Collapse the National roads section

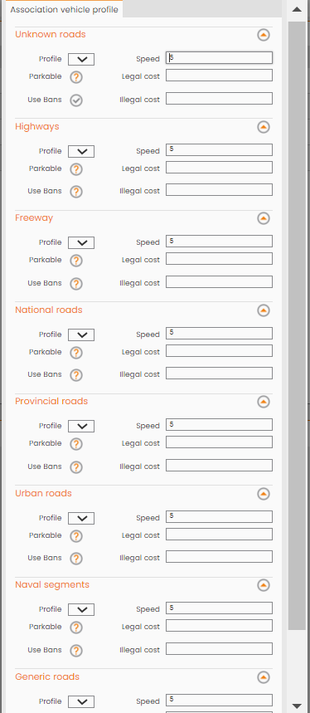[x=264, y=310]
